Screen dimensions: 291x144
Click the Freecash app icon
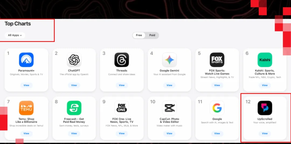tap(74, 108)
